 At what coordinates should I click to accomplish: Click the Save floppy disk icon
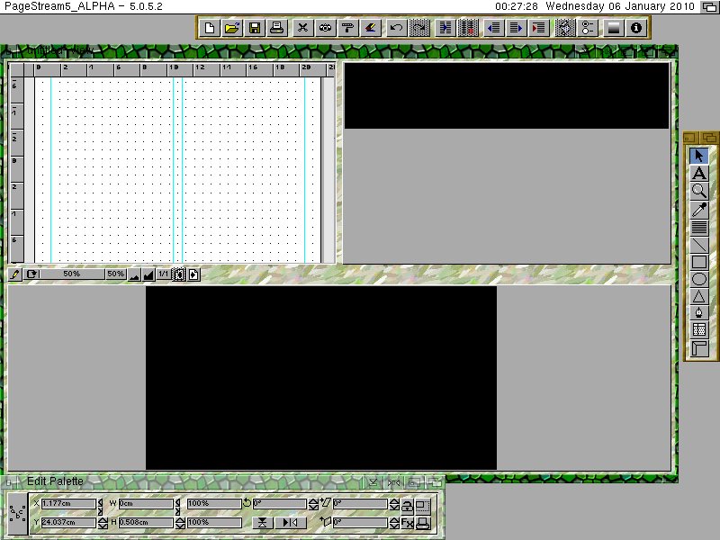[255, 28]
